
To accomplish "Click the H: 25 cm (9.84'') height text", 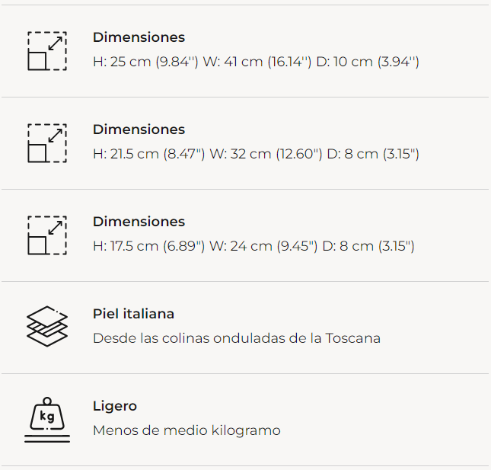I will [145, 62].
